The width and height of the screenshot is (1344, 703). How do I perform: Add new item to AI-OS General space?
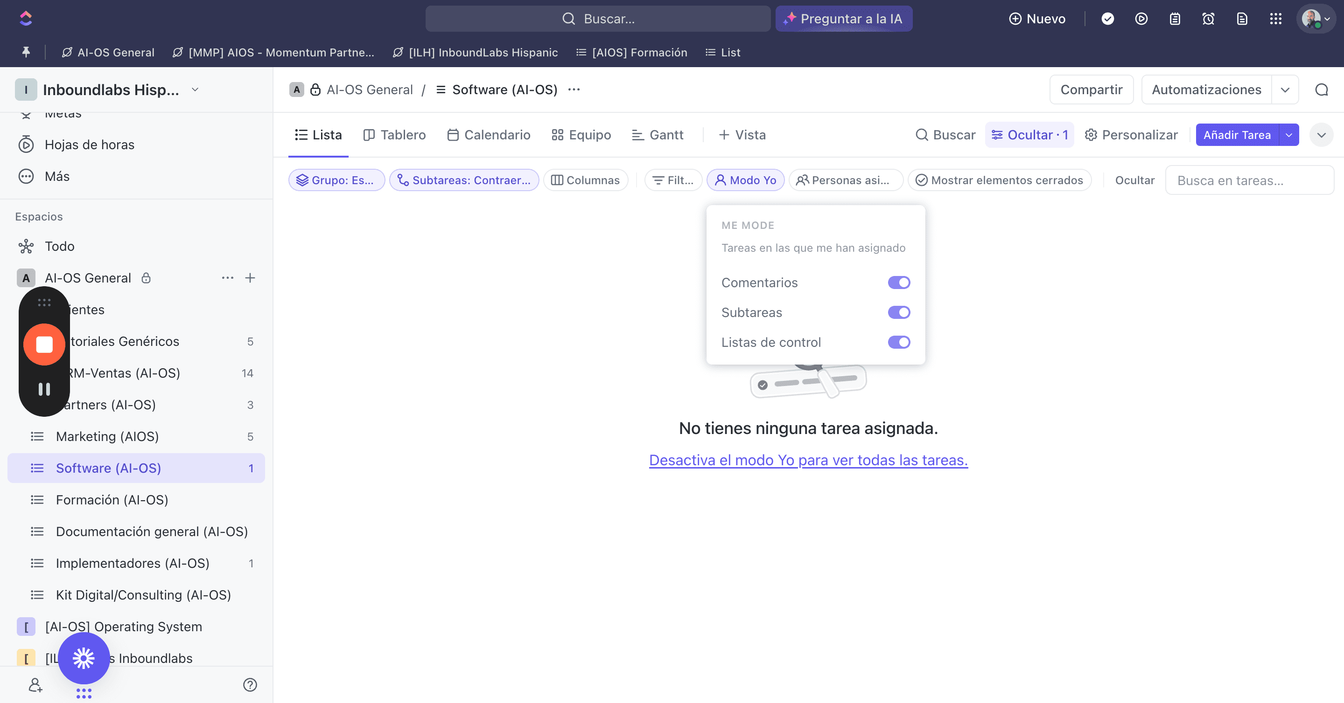[x=250, y=278]
